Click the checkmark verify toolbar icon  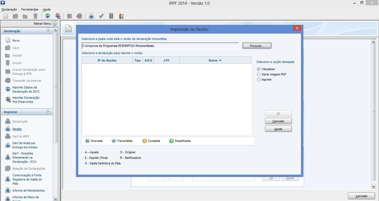101,16
